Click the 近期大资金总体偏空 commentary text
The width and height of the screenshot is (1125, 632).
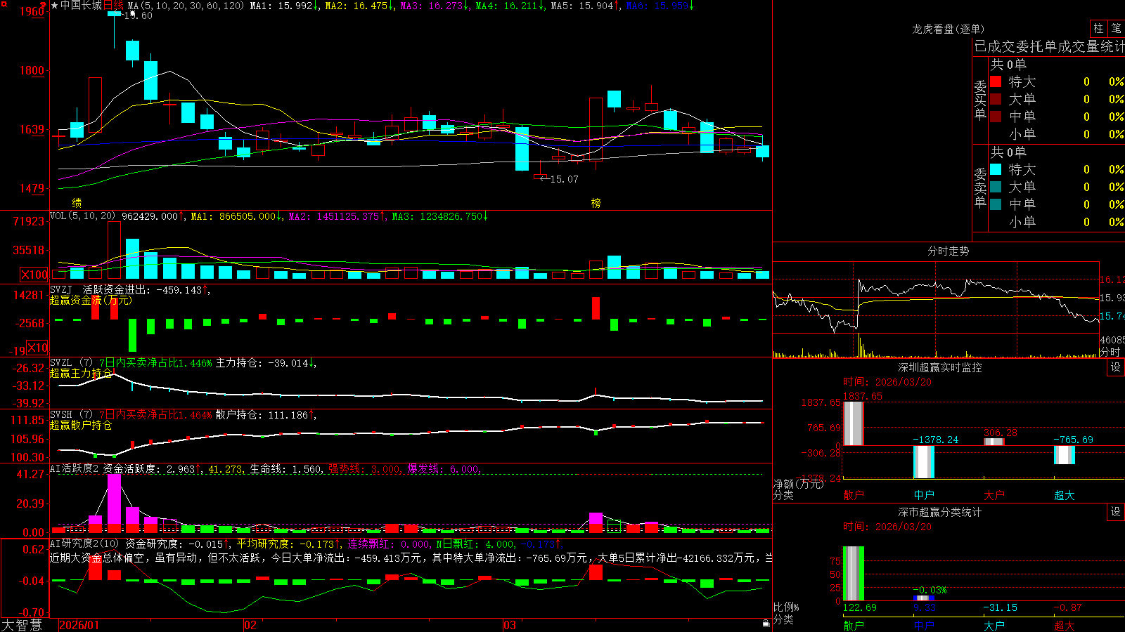point(97,558)
